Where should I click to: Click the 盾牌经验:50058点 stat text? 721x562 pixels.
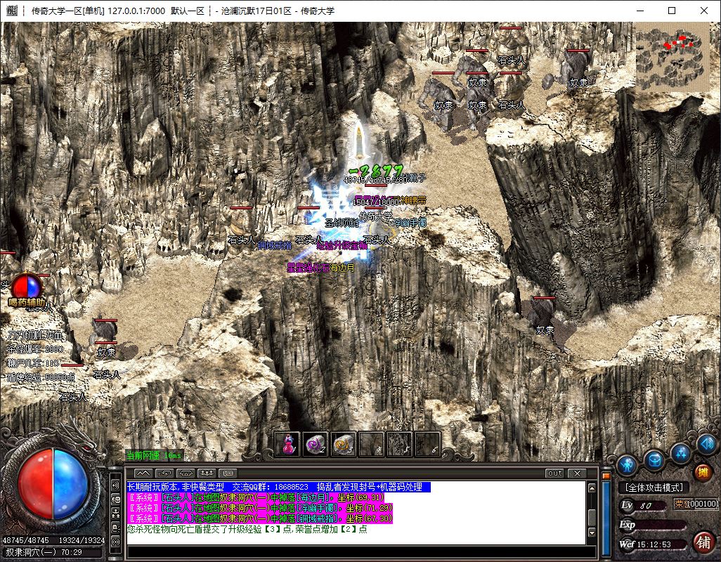tap(41, 378)
